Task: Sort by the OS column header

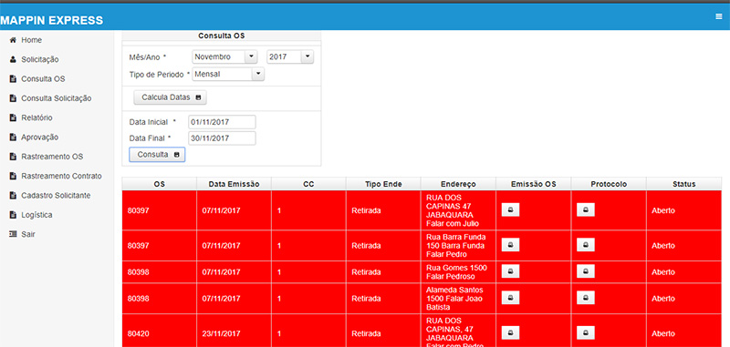Action: tap(159, 184)
